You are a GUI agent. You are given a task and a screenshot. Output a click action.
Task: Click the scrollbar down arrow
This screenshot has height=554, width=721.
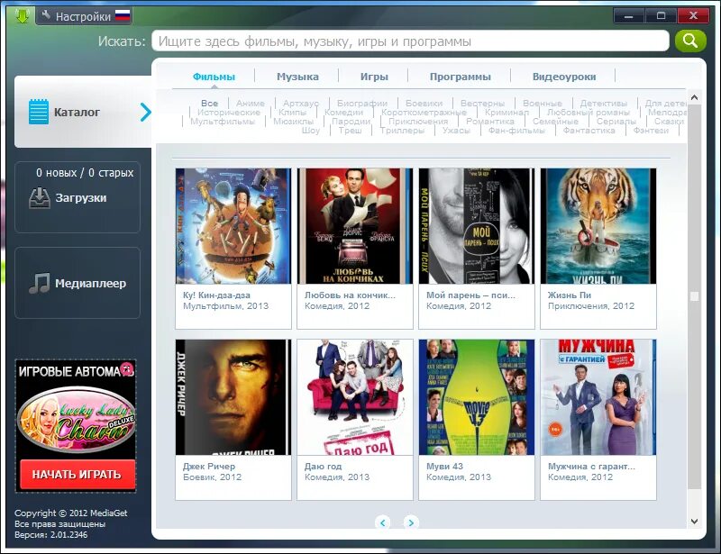694,522
